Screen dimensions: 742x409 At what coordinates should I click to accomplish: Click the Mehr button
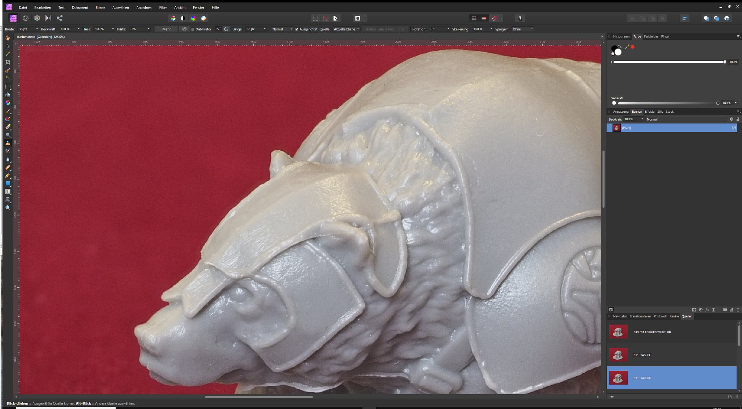click(166, 29)
